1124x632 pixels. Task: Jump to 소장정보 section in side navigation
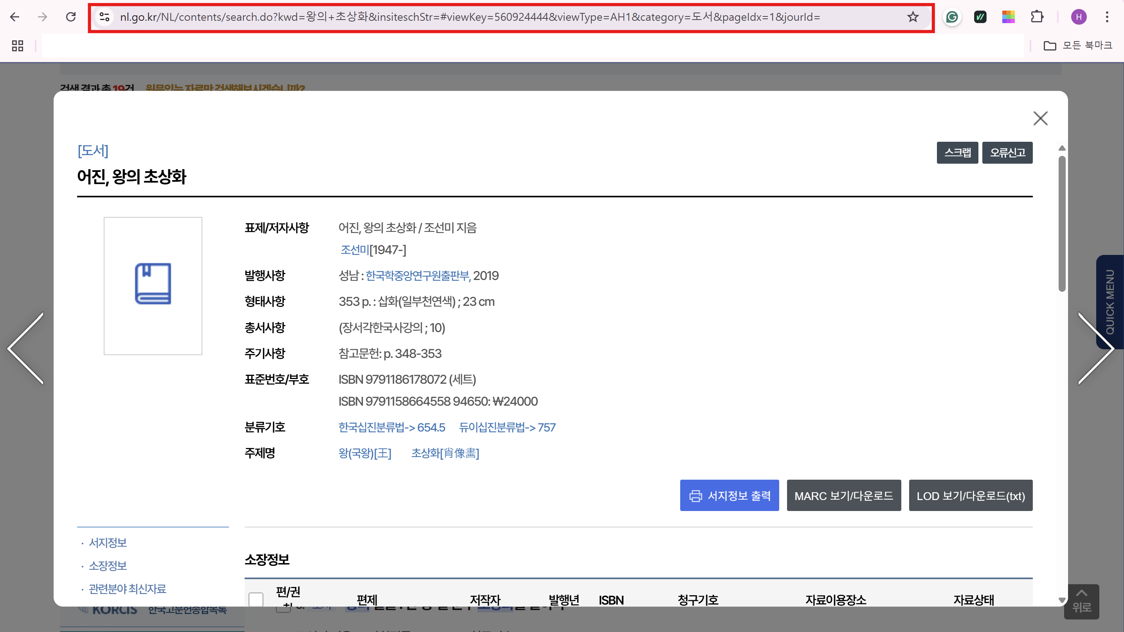(108, 566)
